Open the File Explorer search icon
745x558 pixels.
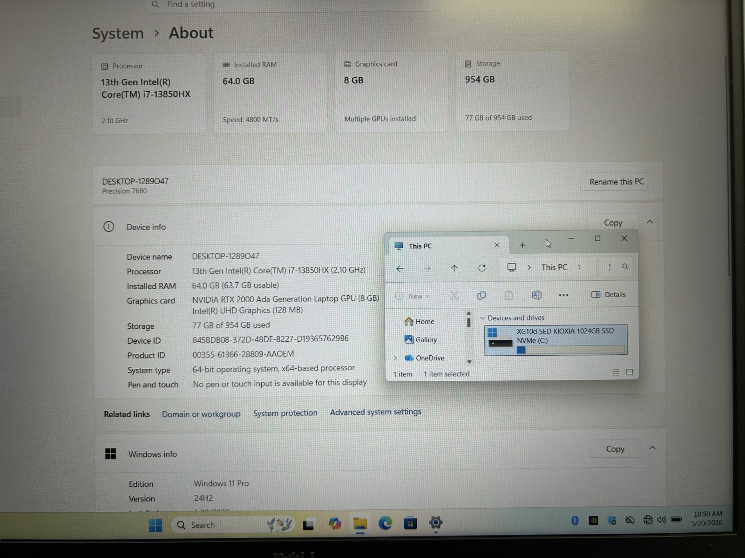(x=625, y=266)
